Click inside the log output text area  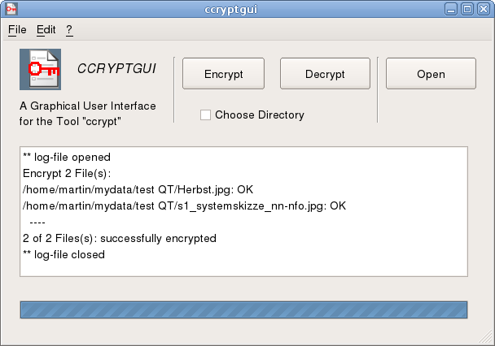pos(243,211)
